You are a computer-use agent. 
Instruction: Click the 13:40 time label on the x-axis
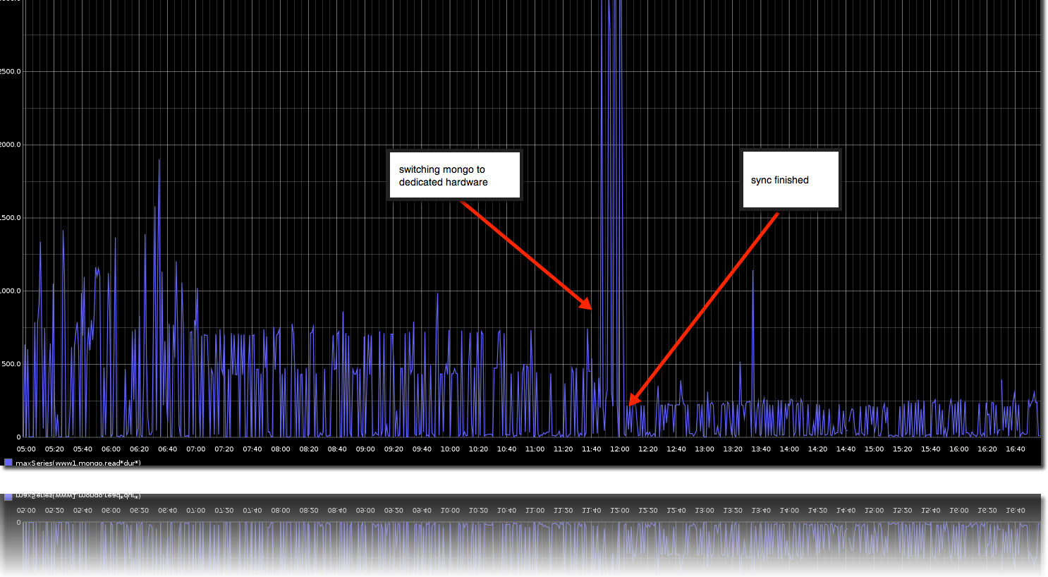click(x=761, y=449)
